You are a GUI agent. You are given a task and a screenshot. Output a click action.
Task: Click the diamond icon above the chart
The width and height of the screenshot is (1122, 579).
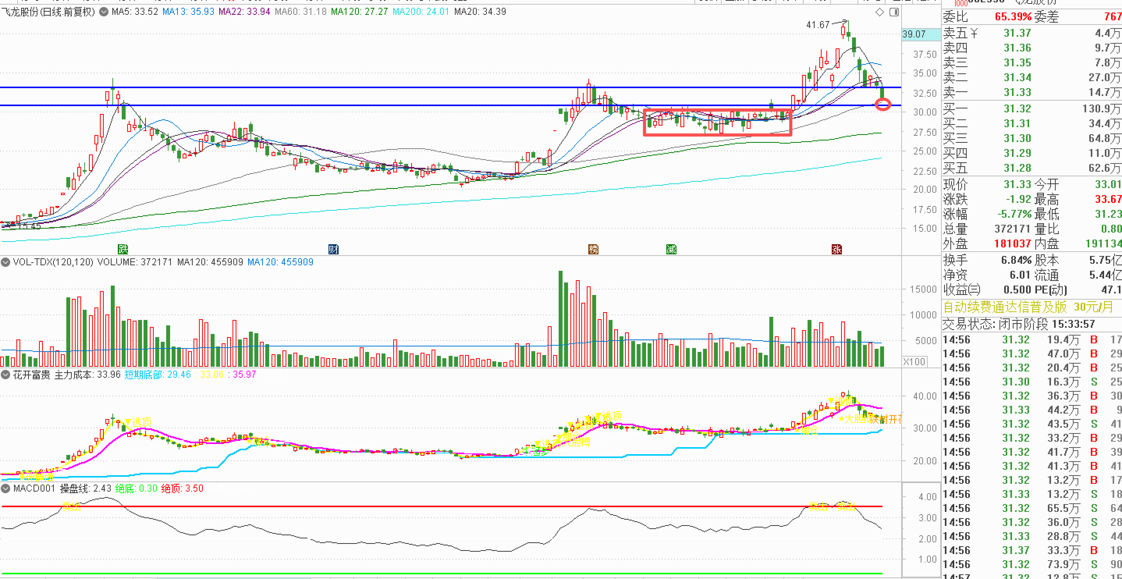tap(879, 12)
